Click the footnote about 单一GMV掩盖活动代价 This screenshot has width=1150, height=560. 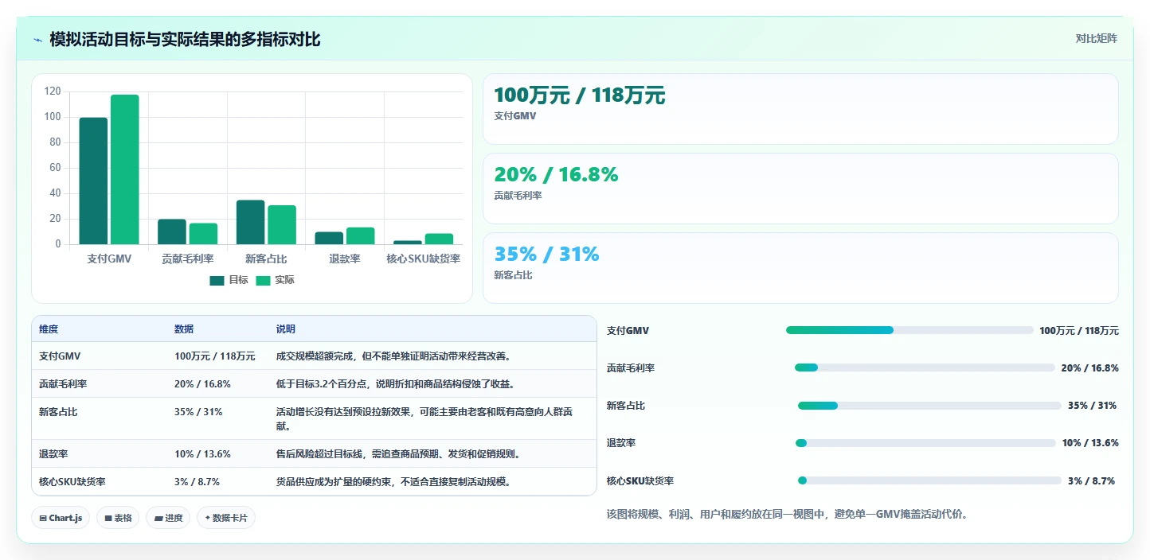(787, 514)
